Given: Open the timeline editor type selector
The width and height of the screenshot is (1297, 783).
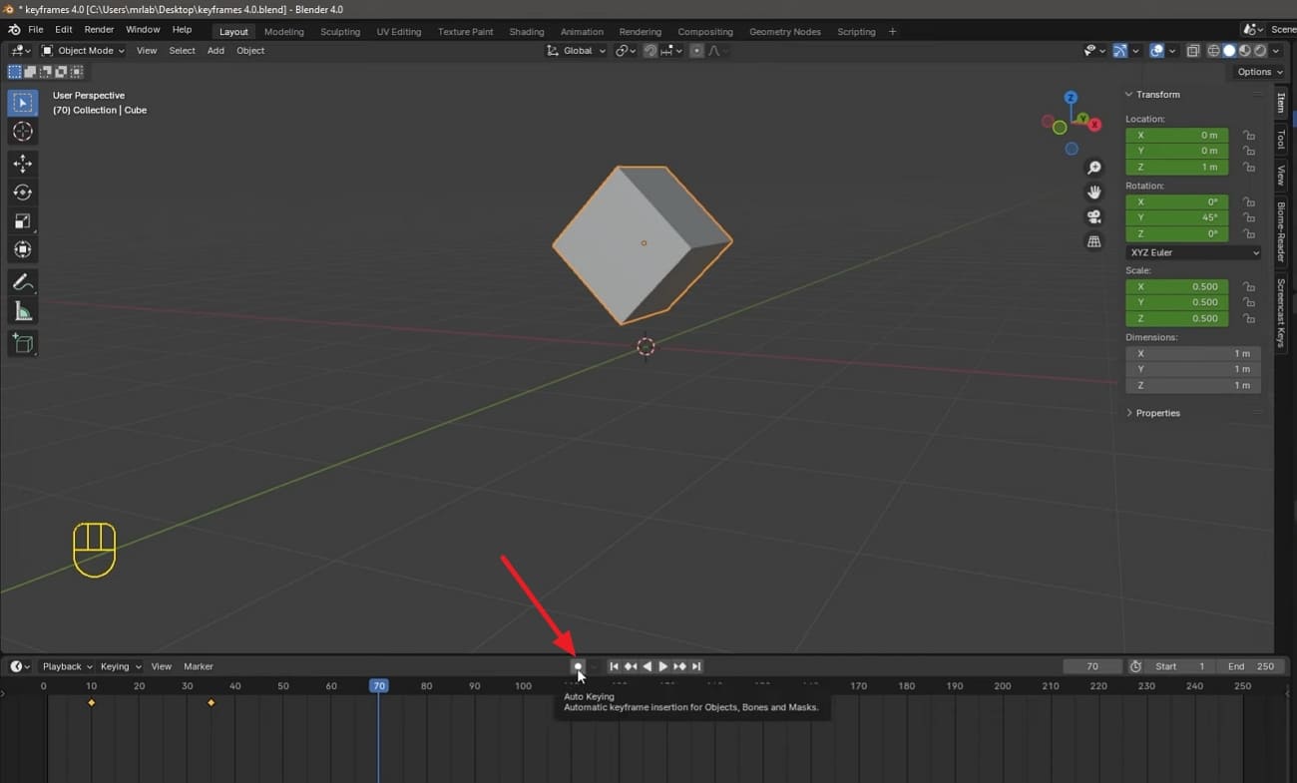Looking at the screenshot, I should click(20, 666).
